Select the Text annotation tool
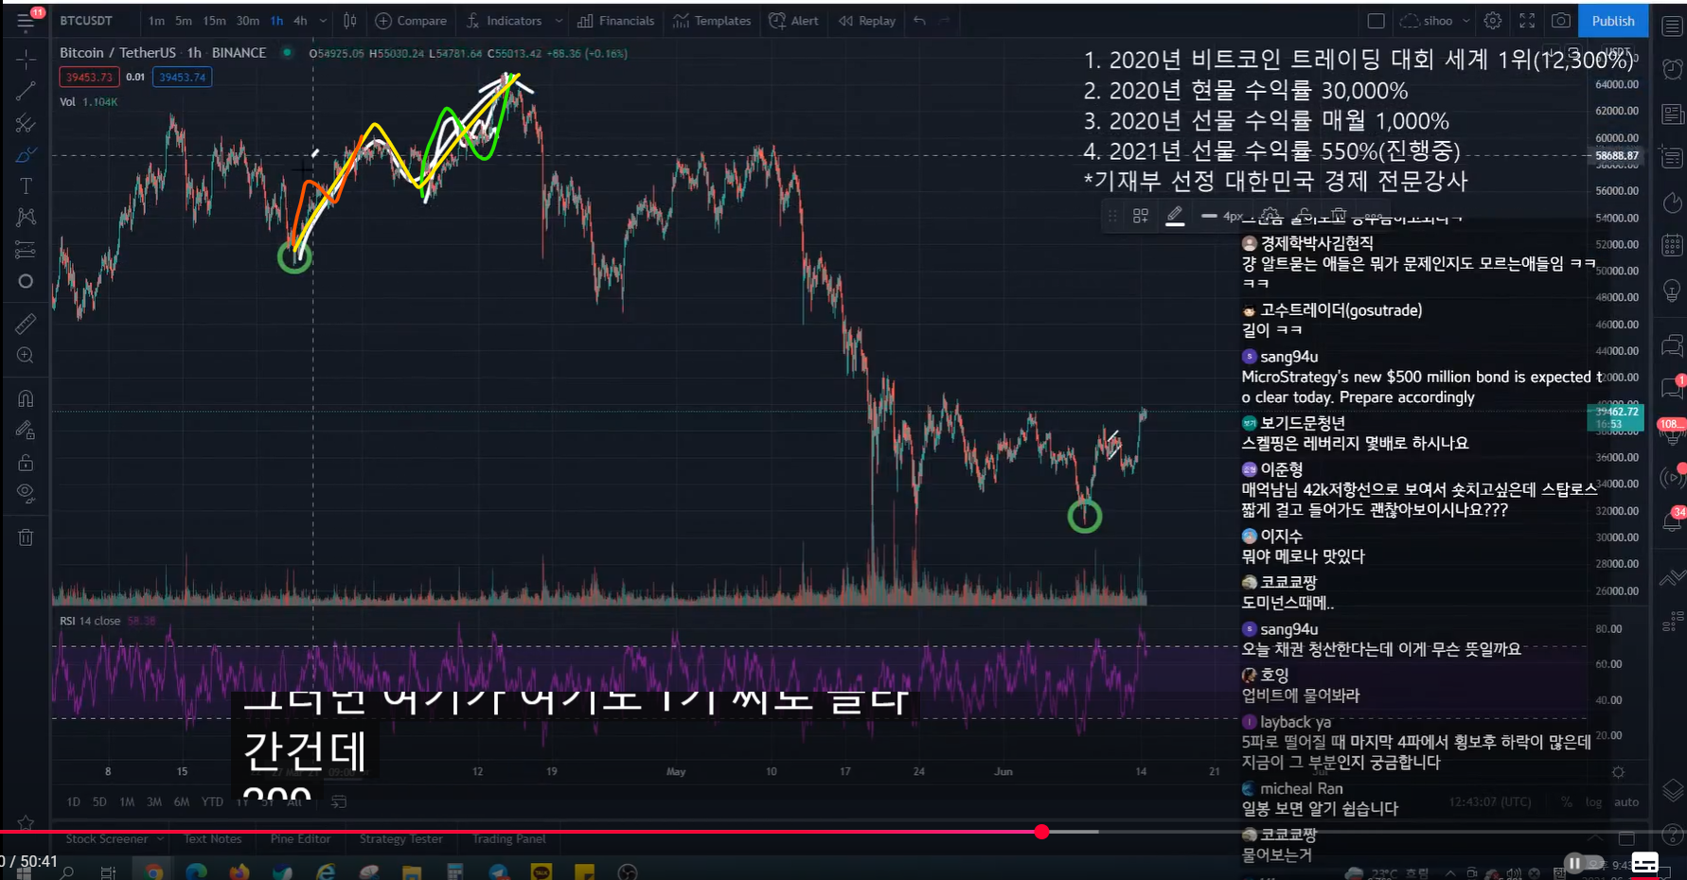Viewport: 1687px width, 880px height. coord(26,186)
